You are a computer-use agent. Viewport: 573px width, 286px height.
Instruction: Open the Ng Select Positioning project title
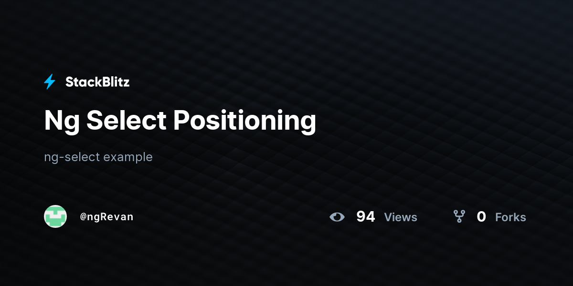[x=180, y=122]
